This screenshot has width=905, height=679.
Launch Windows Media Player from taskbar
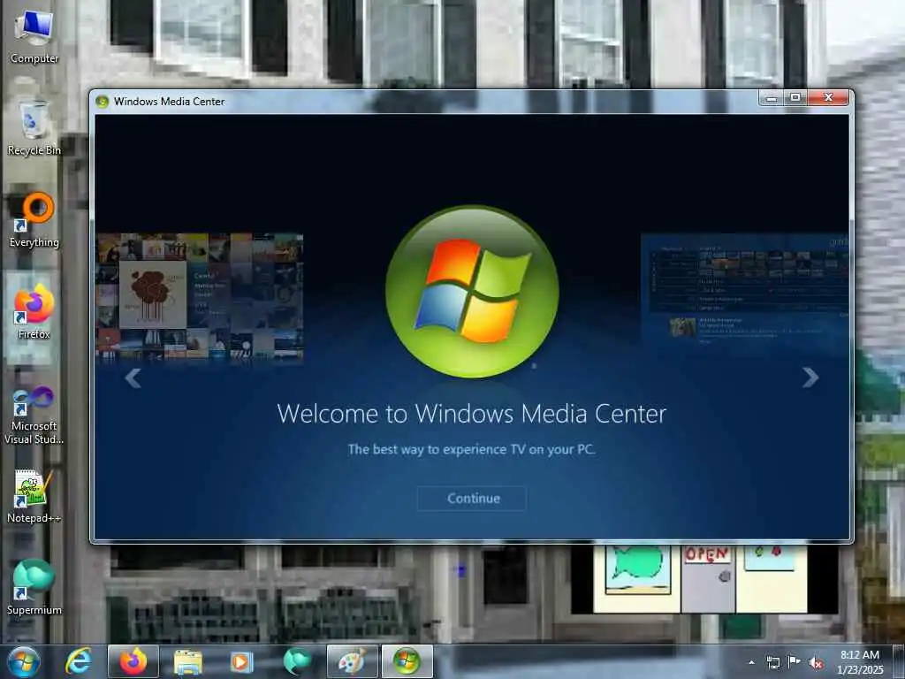241,661
